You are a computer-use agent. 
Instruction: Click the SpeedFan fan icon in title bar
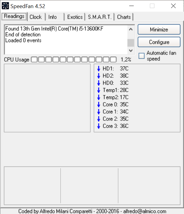(5, 6)
